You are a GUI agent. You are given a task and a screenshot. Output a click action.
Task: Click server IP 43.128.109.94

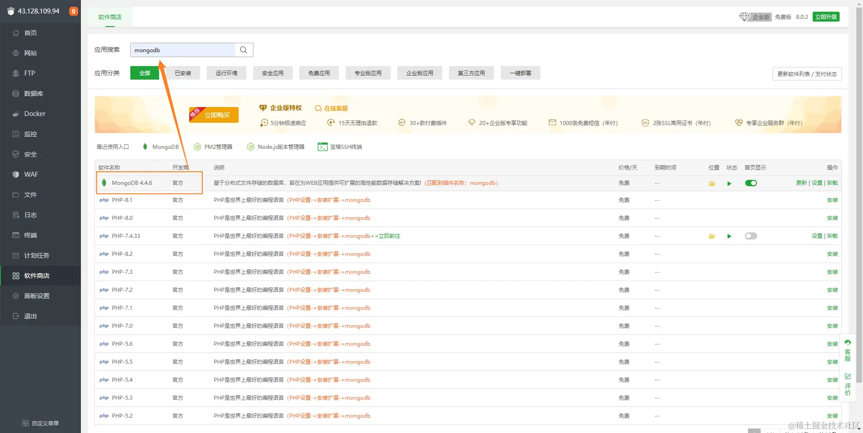pos(39,11)
